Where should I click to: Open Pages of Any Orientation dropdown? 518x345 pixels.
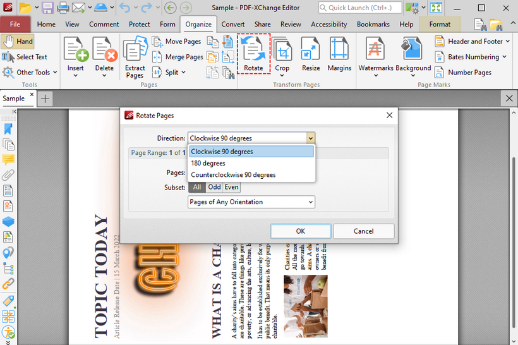(x=251, y=202)
